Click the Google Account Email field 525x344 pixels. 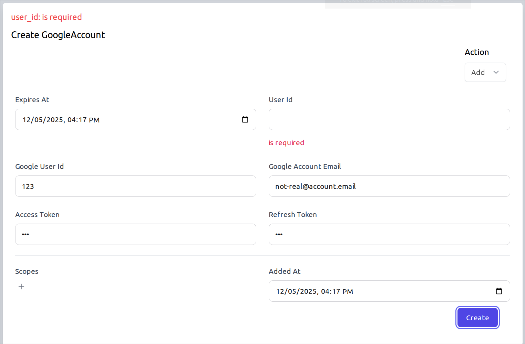(x=389, y=186)
